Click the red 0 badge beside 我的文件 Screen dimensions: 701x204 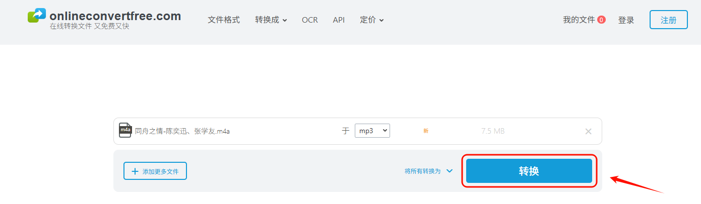tap(601, 20)
